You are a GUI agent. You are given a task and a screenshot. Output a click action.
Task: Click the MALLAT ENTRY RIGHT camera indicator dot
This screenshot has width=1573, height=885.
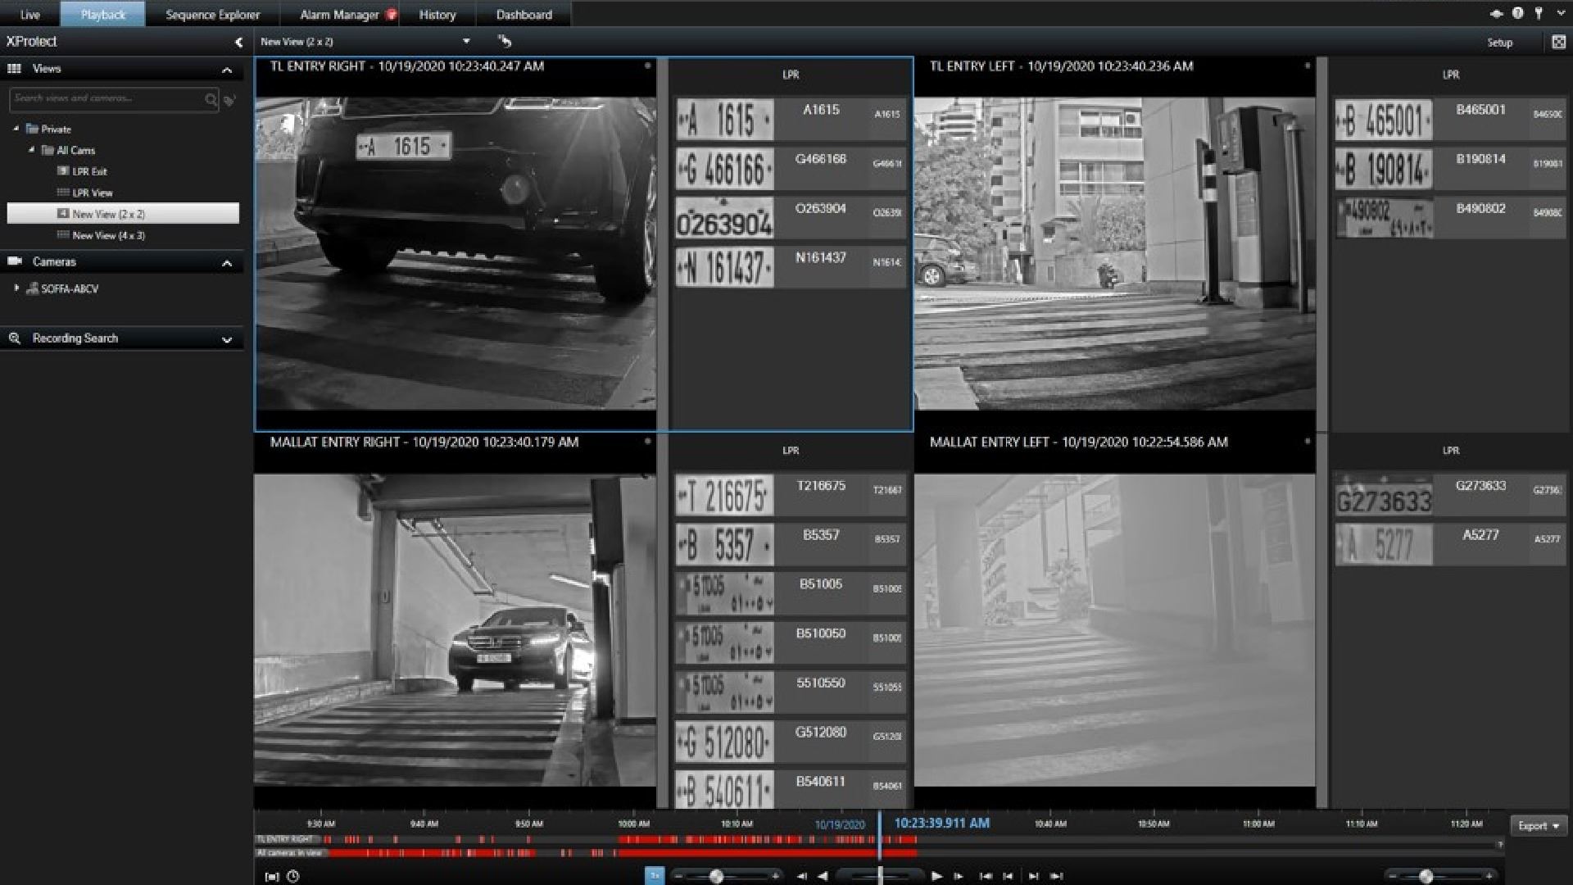point(647,442)
